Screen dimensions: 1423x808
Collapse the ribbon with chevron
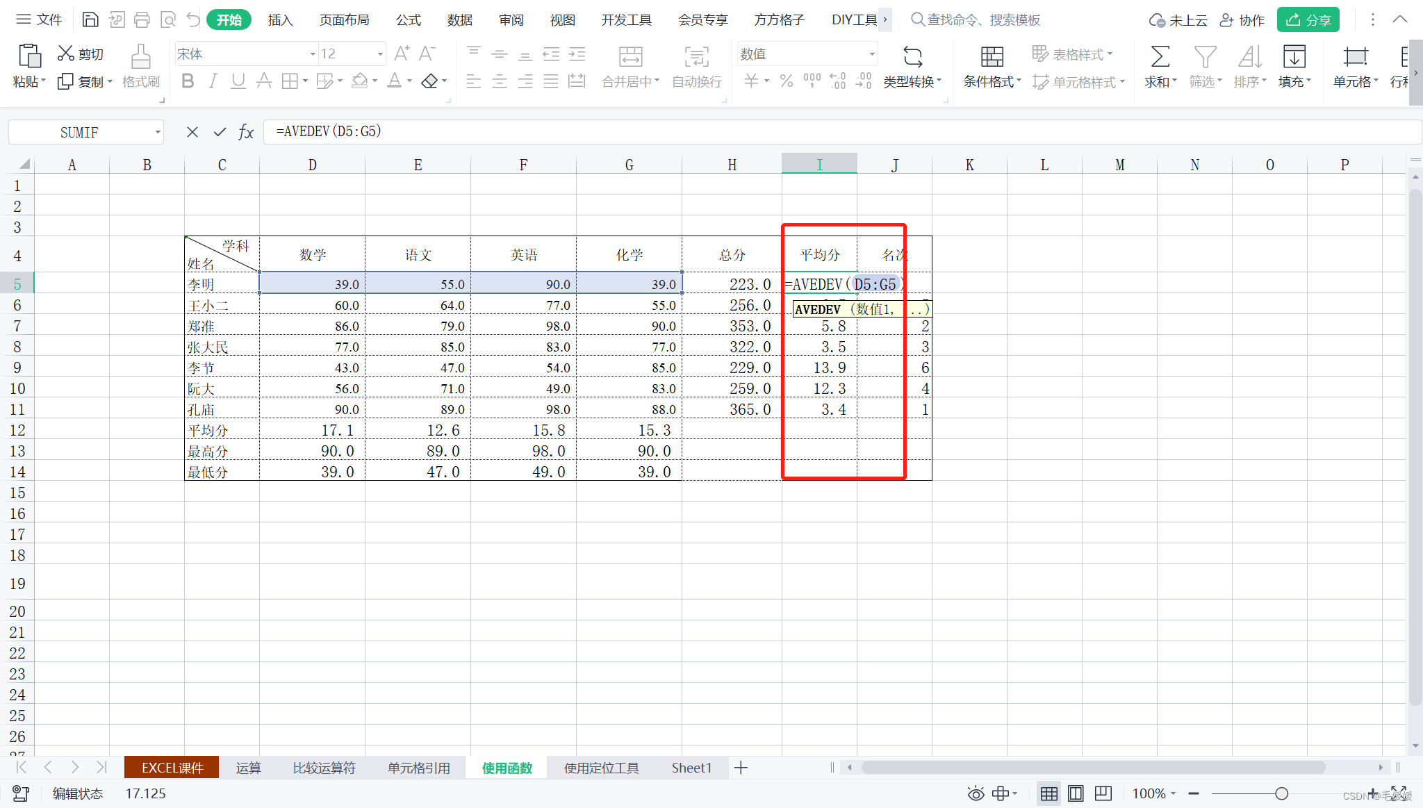pos(1400,19)
